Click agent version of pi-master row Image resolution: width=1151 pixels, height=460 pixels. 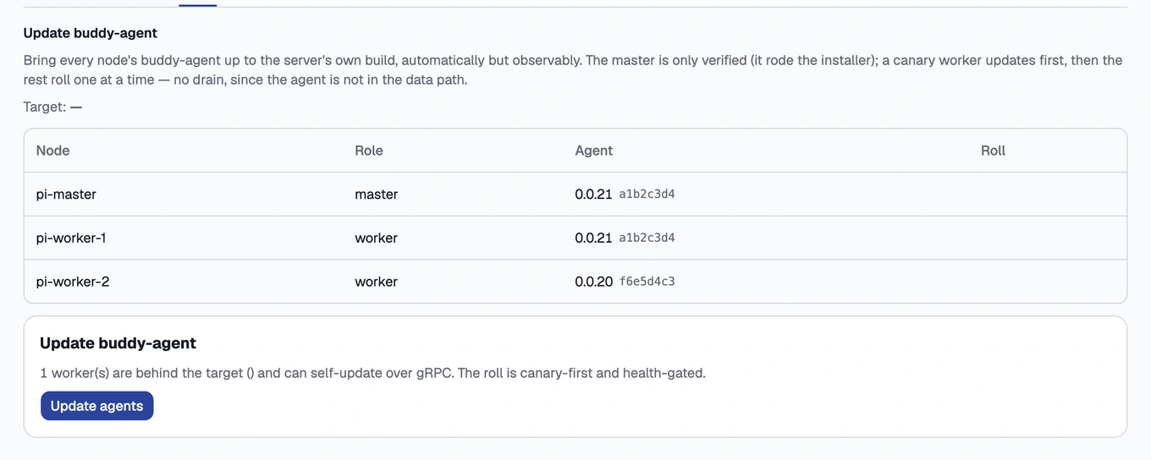[625, 194]
